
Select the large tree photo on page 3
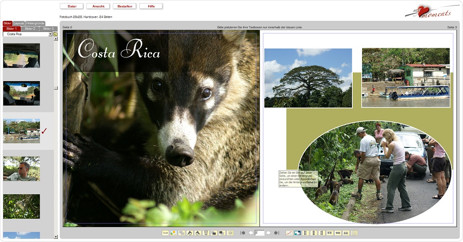[308, 78]
